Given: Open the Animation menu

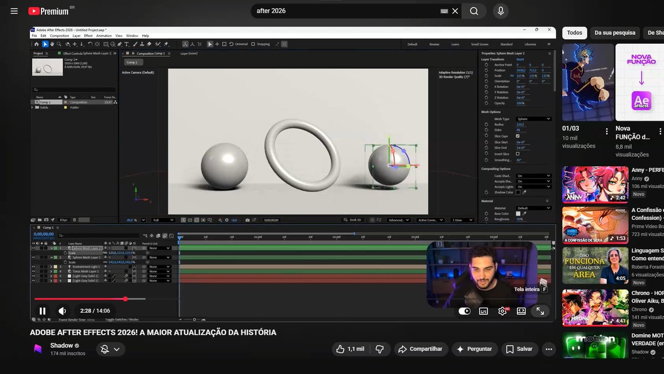Looking at the screenshot, I should (104, 35).
